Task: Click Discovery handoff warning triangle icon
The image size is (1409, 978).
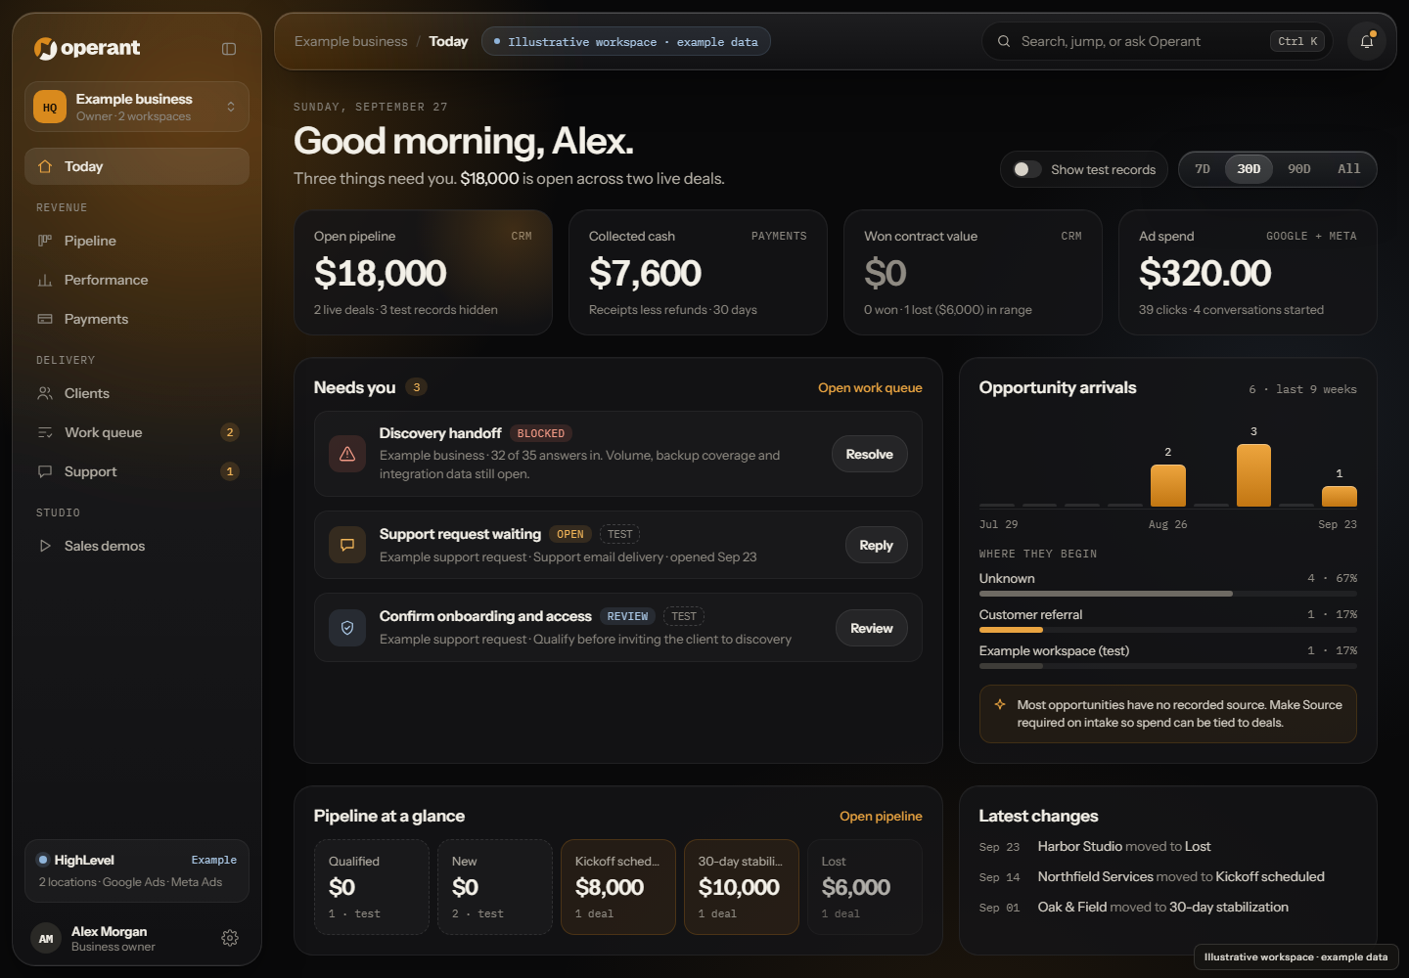Action: [x=347, y=454]
